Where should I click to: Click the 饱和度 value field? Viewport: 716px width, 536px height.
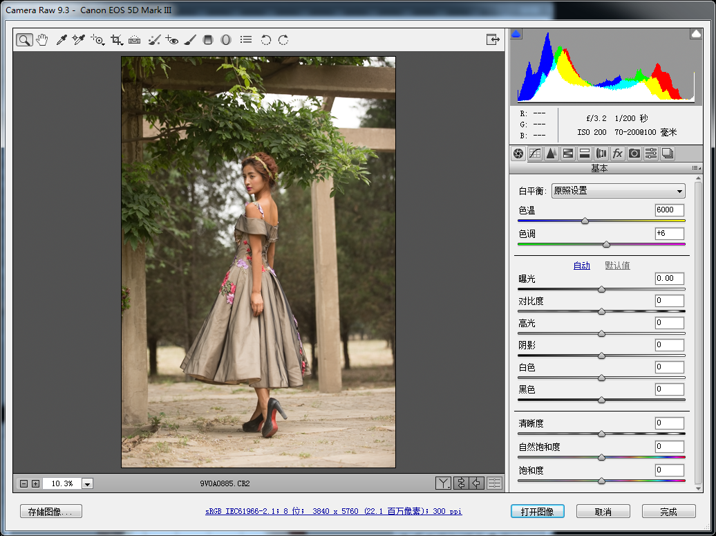(670, 470)
